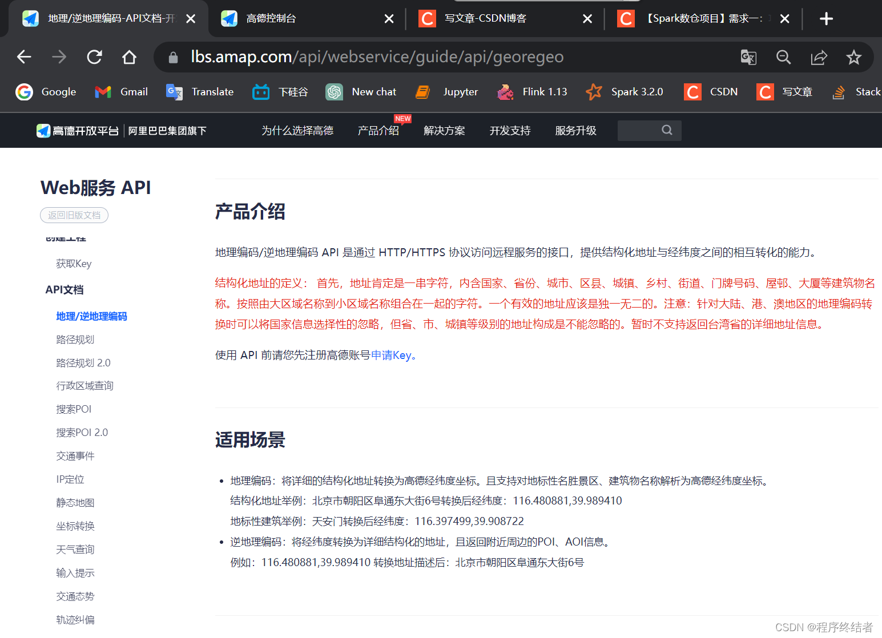
Task: Go back to previous page
Action: pyautogui.click(x=24, y=57)
